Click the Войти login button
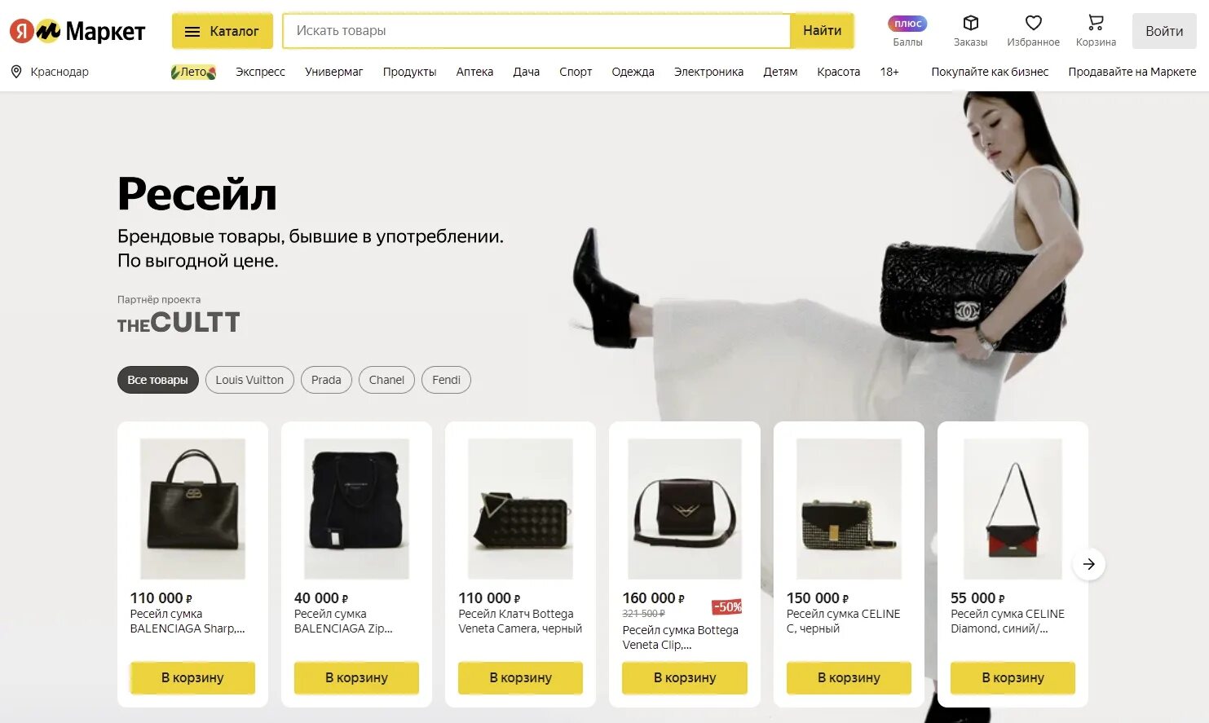The height and width of the screenshot is (723, 1209). (x=1164, y=31)
